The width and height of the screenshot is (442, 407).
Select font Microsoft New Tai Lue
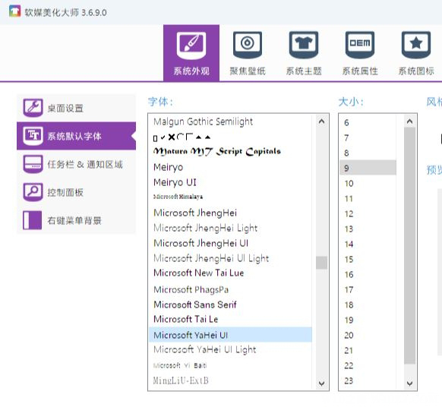[230, 273]
